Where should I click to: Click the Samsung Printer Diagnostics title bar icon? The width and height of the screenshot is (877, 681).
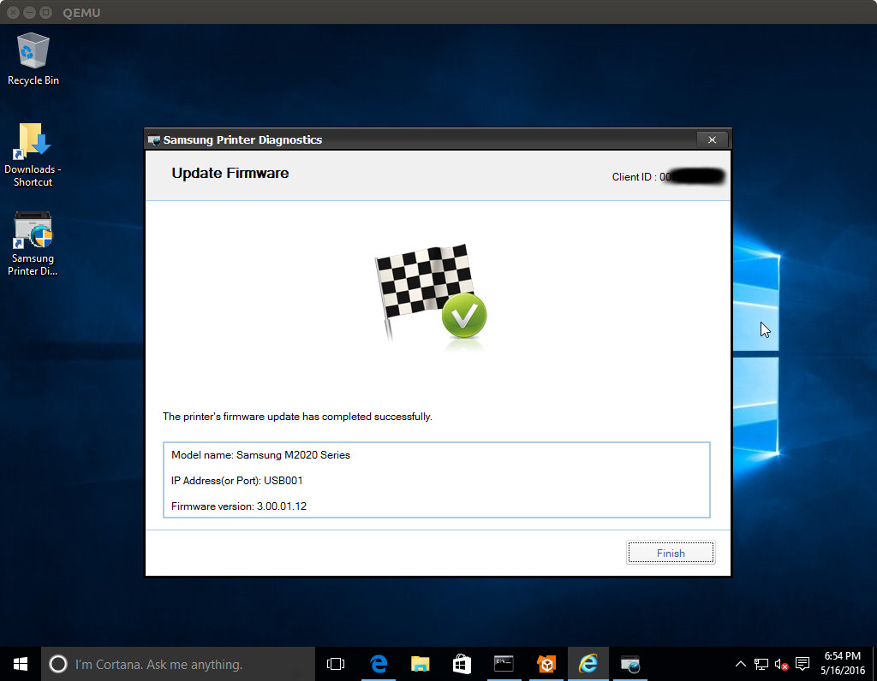154,140
